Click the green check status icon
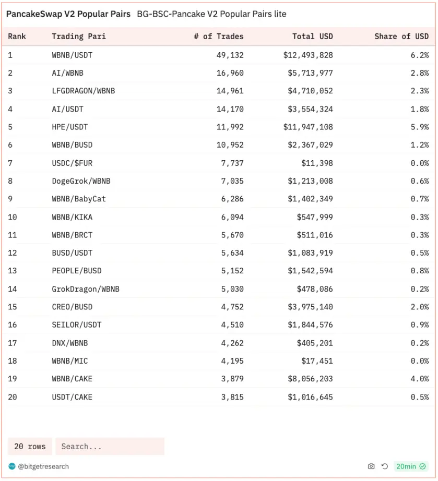438x481 pixels. (x=423, y=466)
